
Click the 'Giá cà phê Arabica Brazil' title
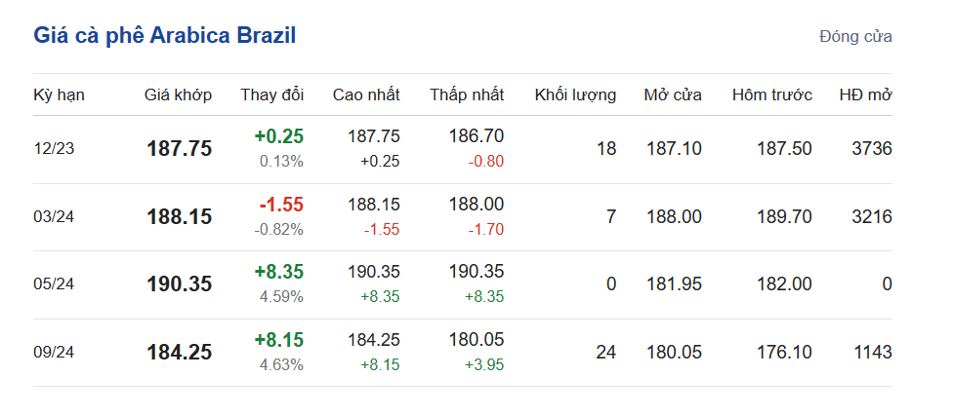pos(164,36)
